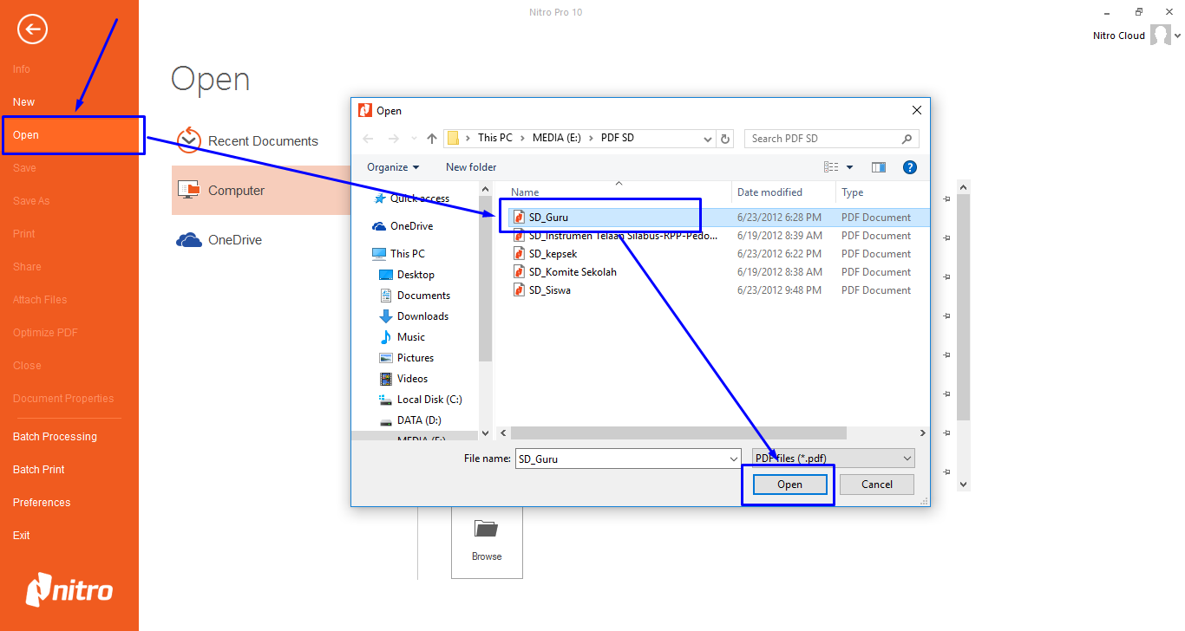Open the Downloads folder

pos(414,316)
